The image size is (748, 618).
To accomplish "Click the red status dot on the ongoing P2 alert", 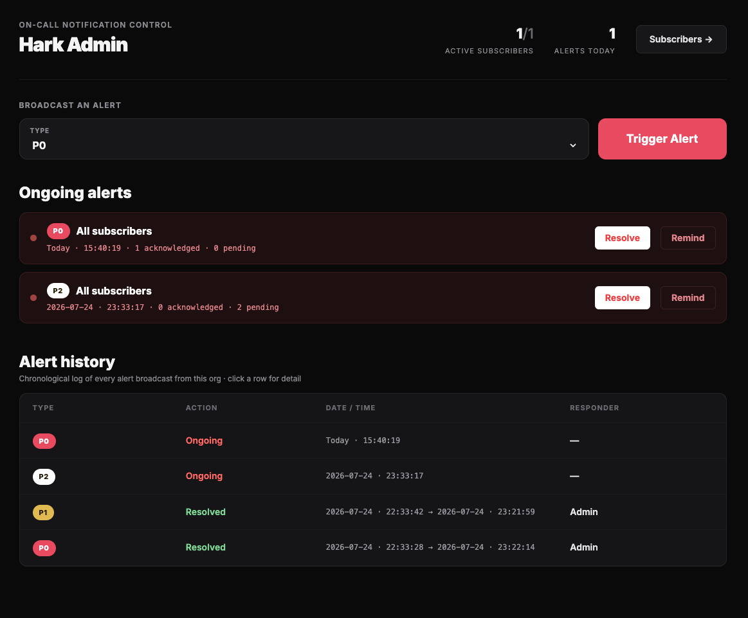I will [33, 298].
